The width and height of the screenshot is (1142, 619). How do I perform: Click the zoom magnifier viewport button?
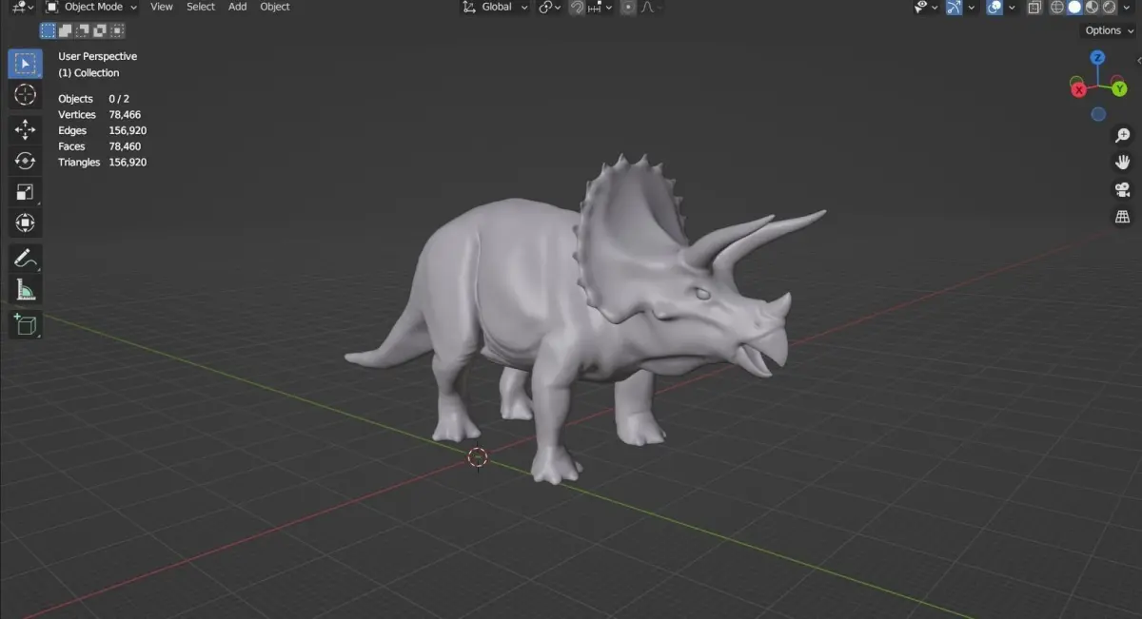pyautogui.click(x=1123, y=136)
